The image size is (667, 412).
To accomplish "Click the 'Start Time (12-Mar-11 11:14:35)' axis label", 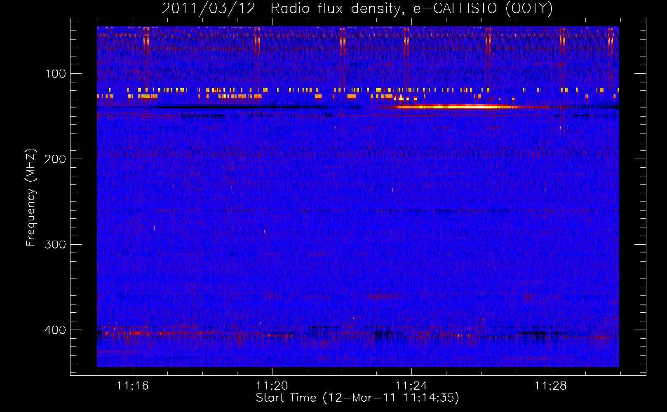I will pyautogui.click(x=357, y=398).
